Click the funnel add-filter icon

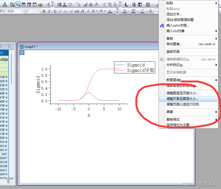(104, 5)
